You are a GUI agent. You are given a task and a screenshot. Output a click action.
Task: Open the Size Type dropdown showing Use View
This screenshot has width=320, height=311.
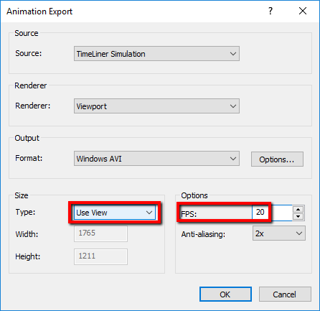115,213
